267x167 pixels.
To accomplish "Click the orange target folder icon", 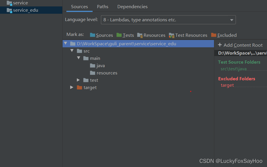I will point(79,87).
